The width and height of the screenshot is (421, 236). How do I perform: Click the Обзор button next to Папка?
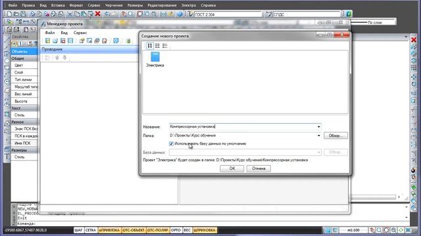point(335,136)
